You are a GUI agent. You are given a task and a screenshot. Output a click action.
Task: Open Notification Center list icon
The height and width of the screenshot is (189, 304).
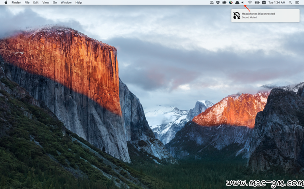[297, 2]
